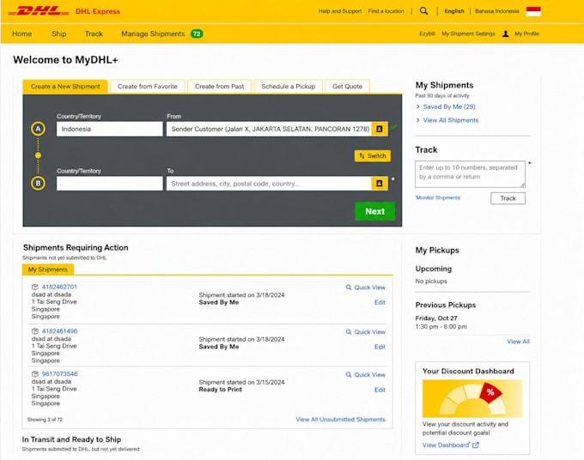Image resolution: width=584 pixels, height=460 pixels.
Task: Open the destination Country/Territory field
Action: pyautogui.click(x=110, y=184)
